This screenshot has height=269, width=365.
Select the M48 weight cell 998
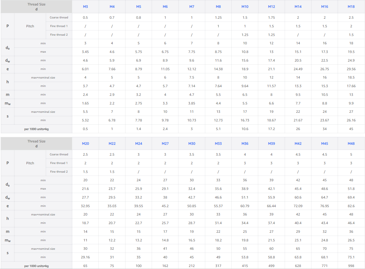(x=351, y=266)
